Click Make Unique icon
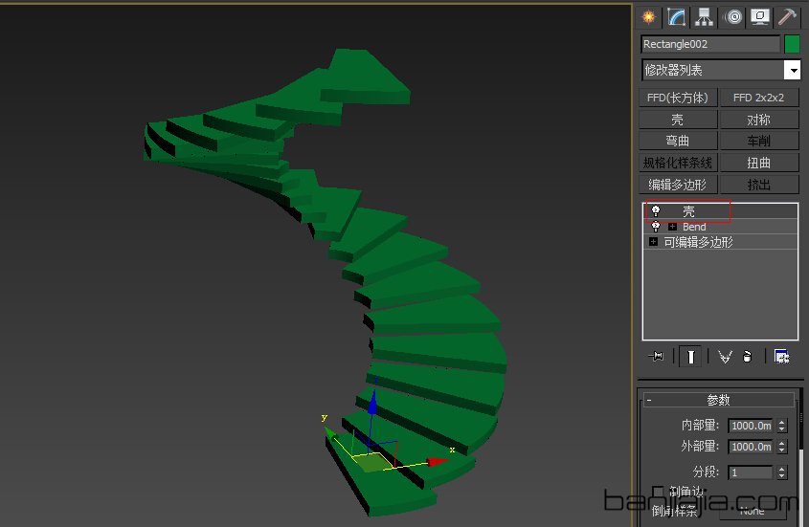The height and width of the screenshot is (527, 809). 725,357
